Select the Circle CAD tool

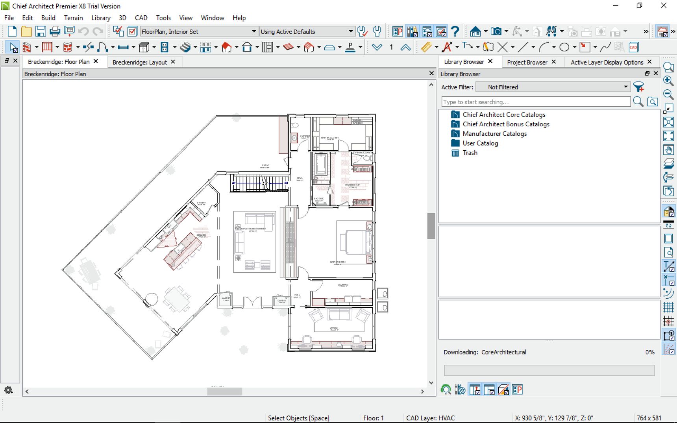click(x=564, y=48)
